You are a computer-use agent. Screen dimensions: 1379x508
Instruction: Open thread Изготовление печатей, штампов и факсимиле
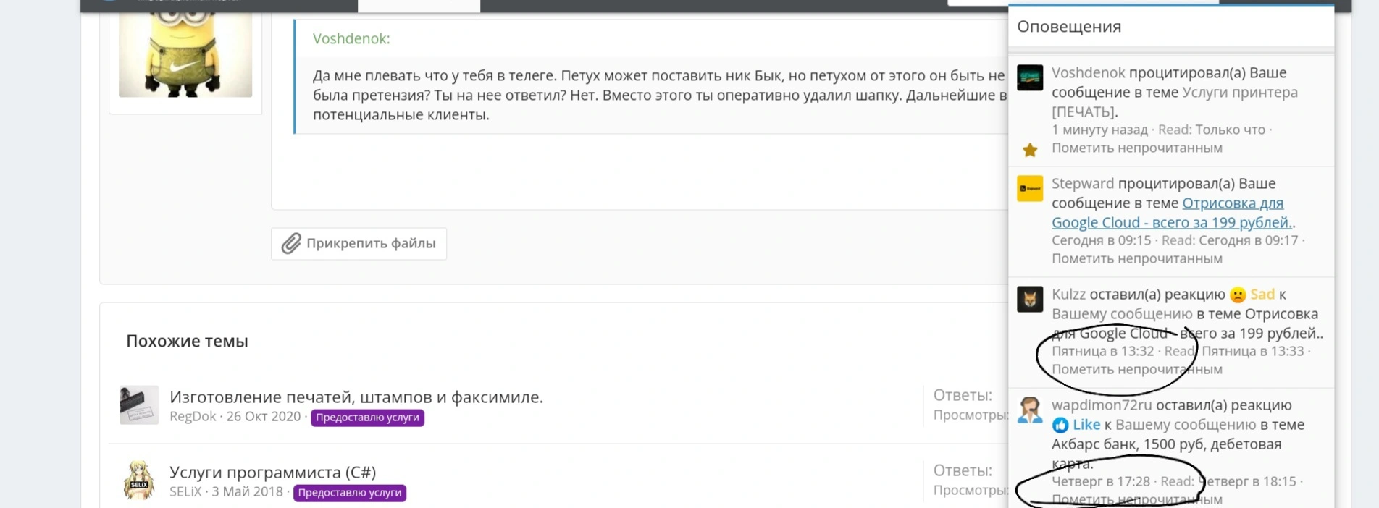coord(356,397)
